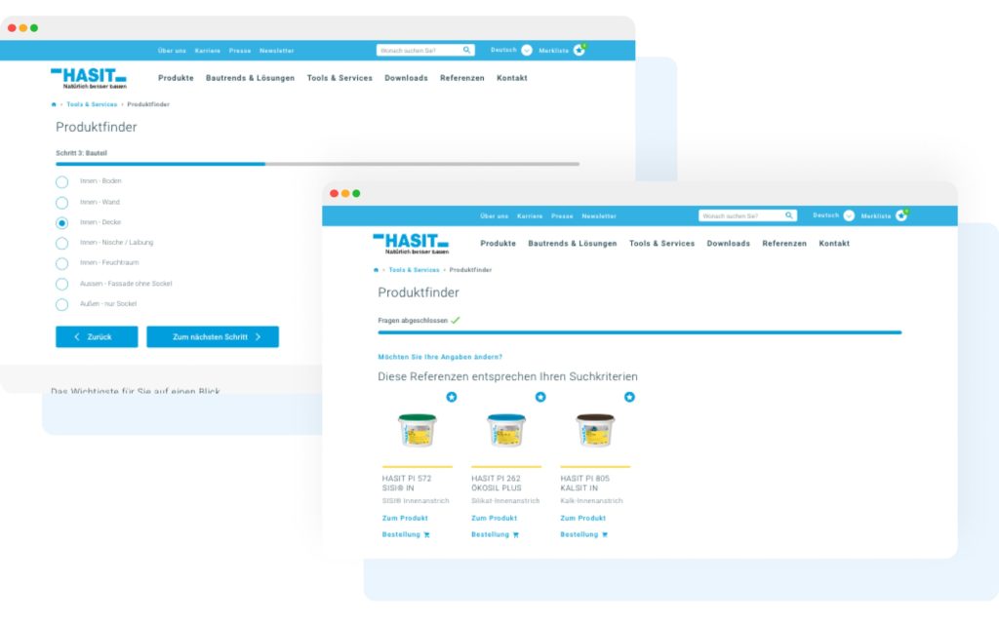The image size is (999, 622).
Task: Open the Produkte menu in the results window
Action: point(499,243)
